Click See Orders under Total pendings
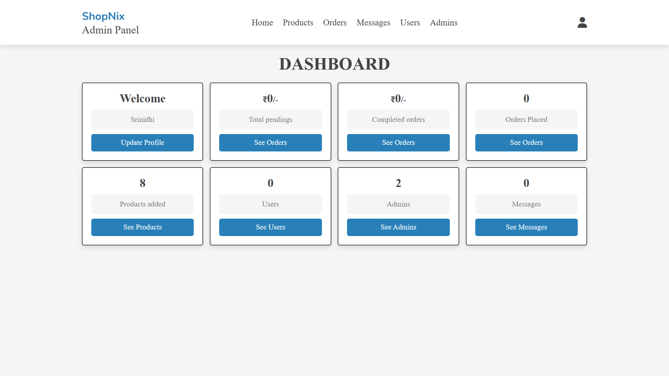 [x=270, y=143]
